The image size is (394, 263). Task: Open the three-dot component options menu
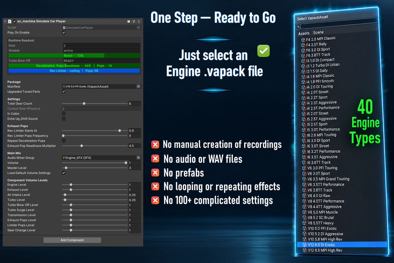tap(139, 21)
